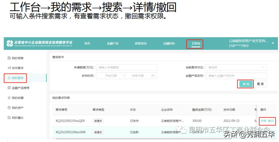The image size is (279, 142).
Task: Open the 当前需求状态 dropdown
Action: pyautogui.click(x=236, y=68)
